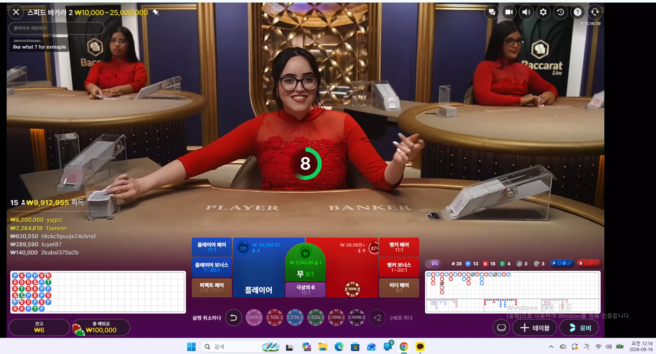Open the settings gear
This screenshot has height=354, width=656.
(543, 12)
